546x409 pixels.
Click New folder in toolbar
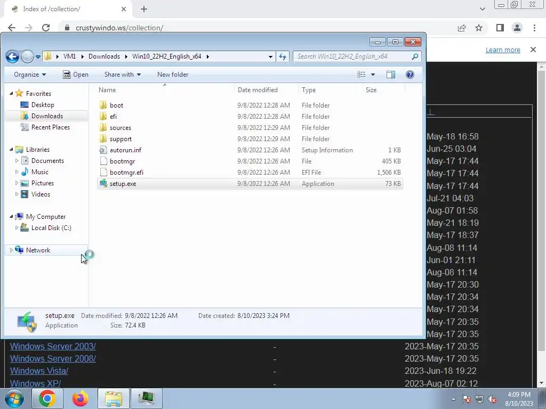click(173, 75)
